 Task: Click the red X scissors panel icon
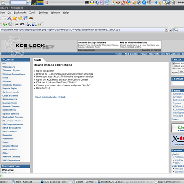pyautogui.click(x=123, y=2)
